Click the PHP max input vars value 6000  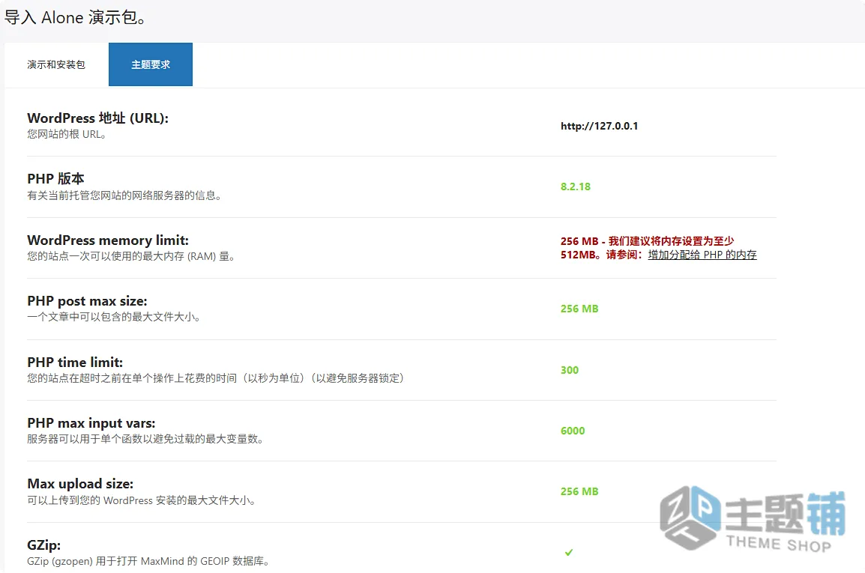573,431
